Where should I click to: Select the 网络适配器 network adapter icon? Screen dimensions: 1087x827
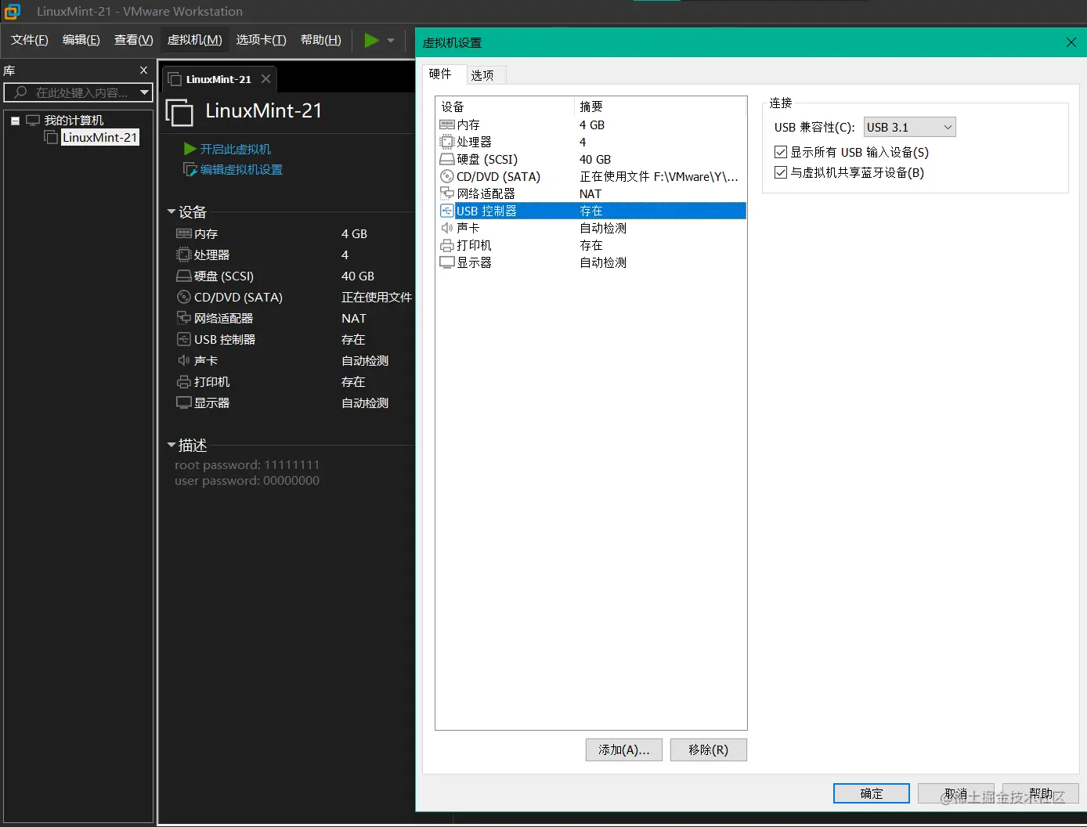click(446, 193)
